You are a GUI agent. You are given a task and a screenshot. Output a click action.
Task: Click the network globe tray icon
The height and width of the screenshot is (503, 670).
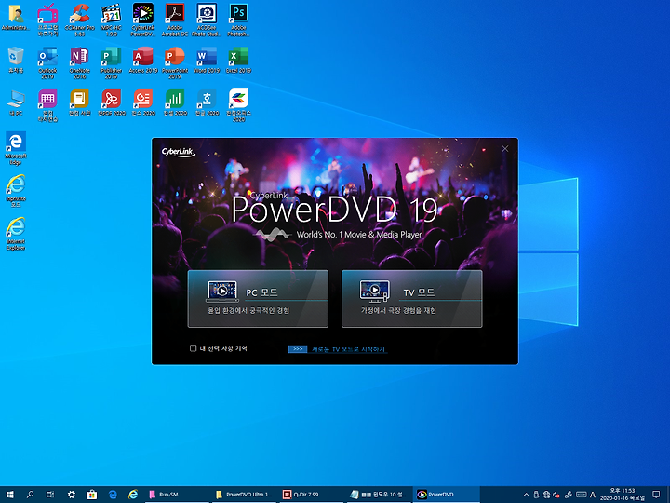click(546, 495)
